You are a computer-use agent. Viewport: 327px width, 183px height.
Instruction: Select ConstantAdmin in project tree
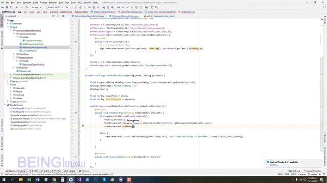click(30, 51)
